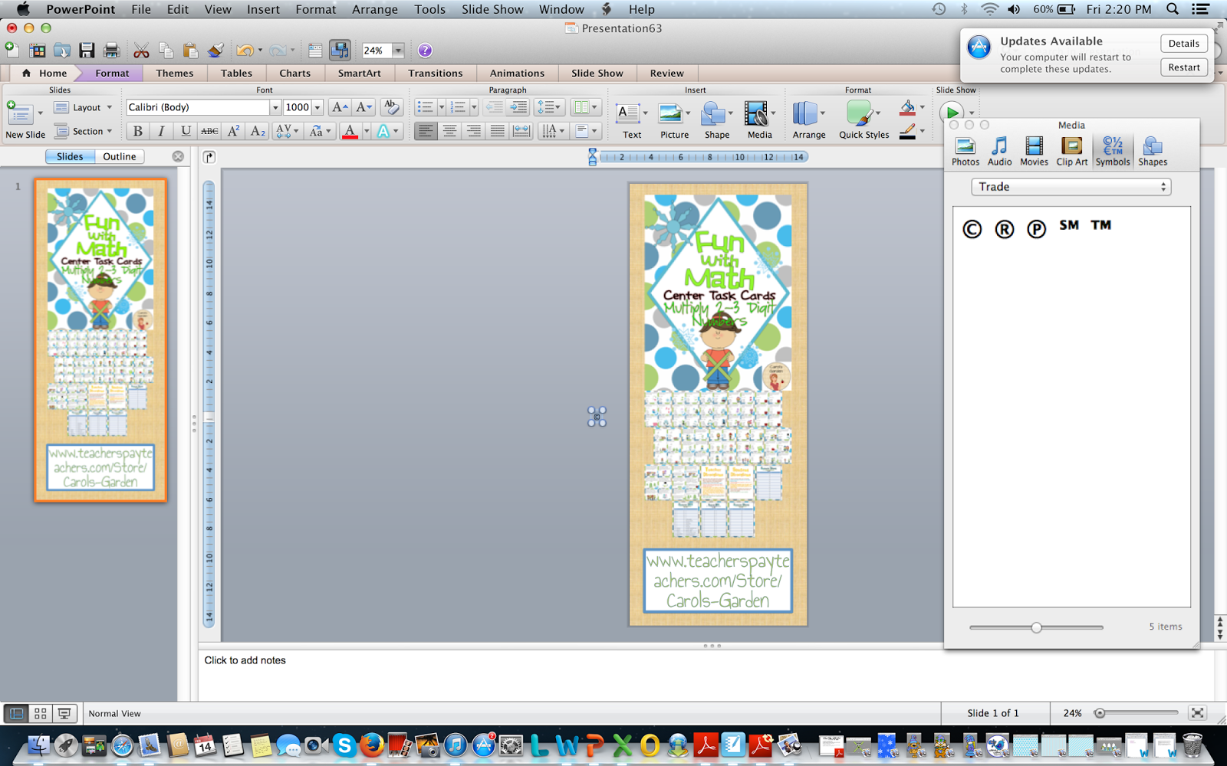Open the Picture insert tool

pyautogui.click(x=675, y=120)
